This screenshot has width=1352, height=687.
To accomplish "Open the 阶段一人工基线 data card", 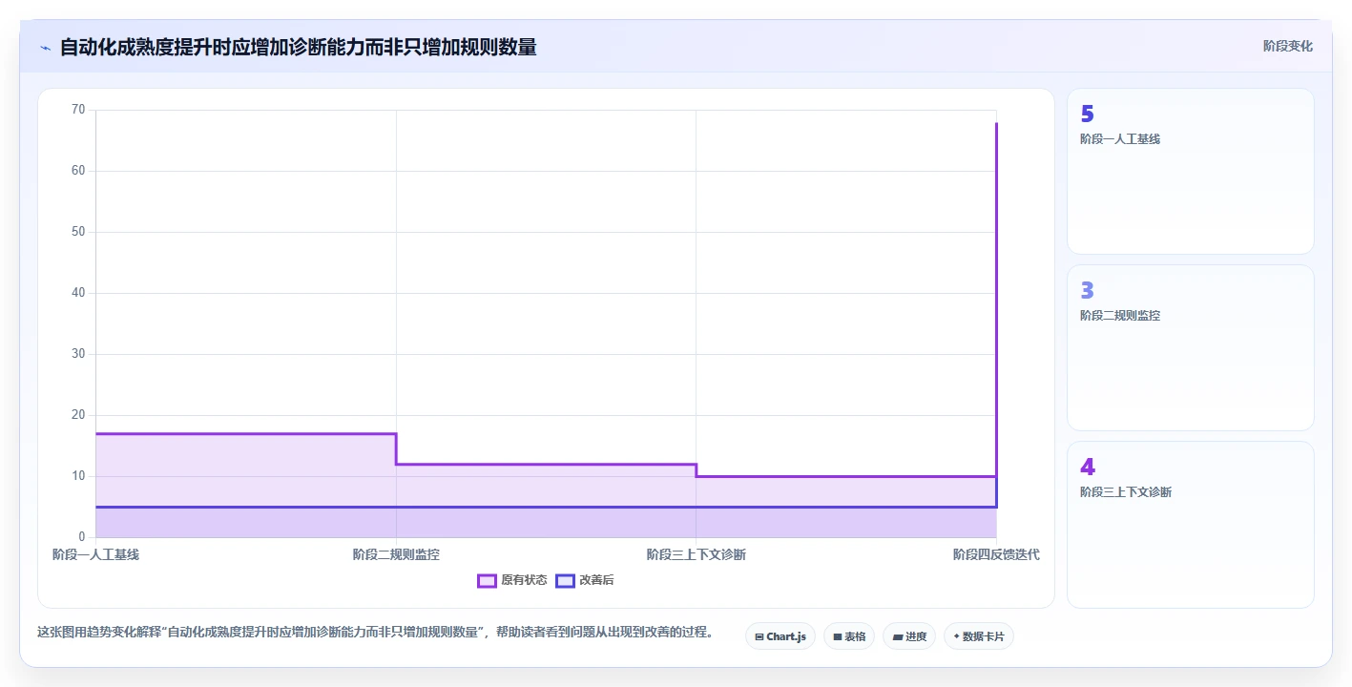I will 1191,172.
